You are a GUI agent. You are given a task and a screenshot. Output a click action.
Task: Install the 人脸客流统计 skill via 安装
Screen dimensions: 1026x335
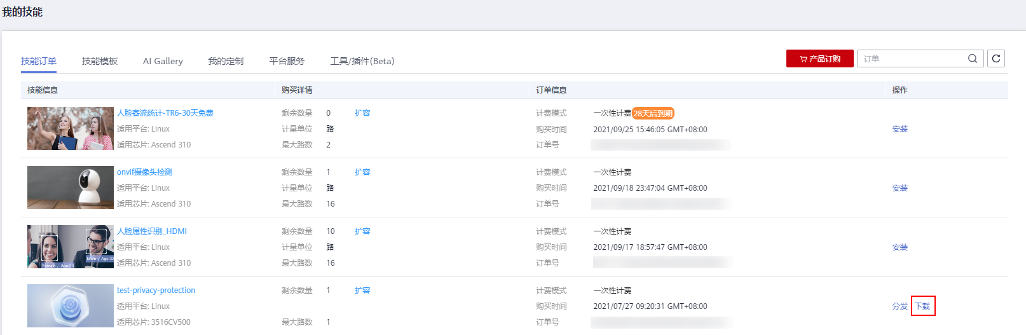click(x=900, y=129)
